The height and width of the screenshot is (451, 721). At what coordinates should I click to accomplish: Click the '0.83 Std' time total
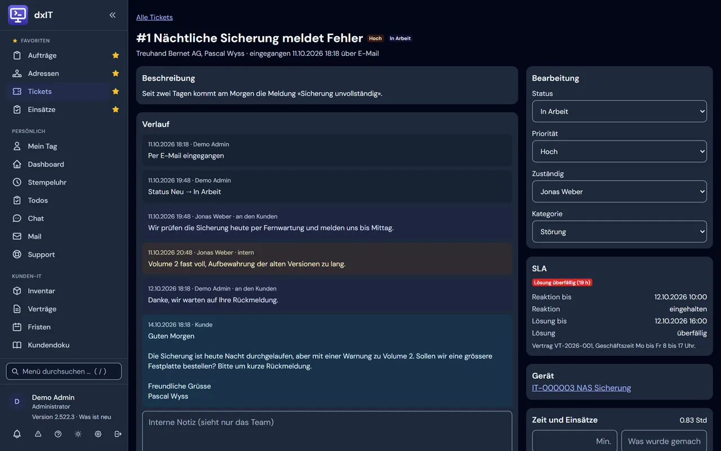tap(693, 420)
